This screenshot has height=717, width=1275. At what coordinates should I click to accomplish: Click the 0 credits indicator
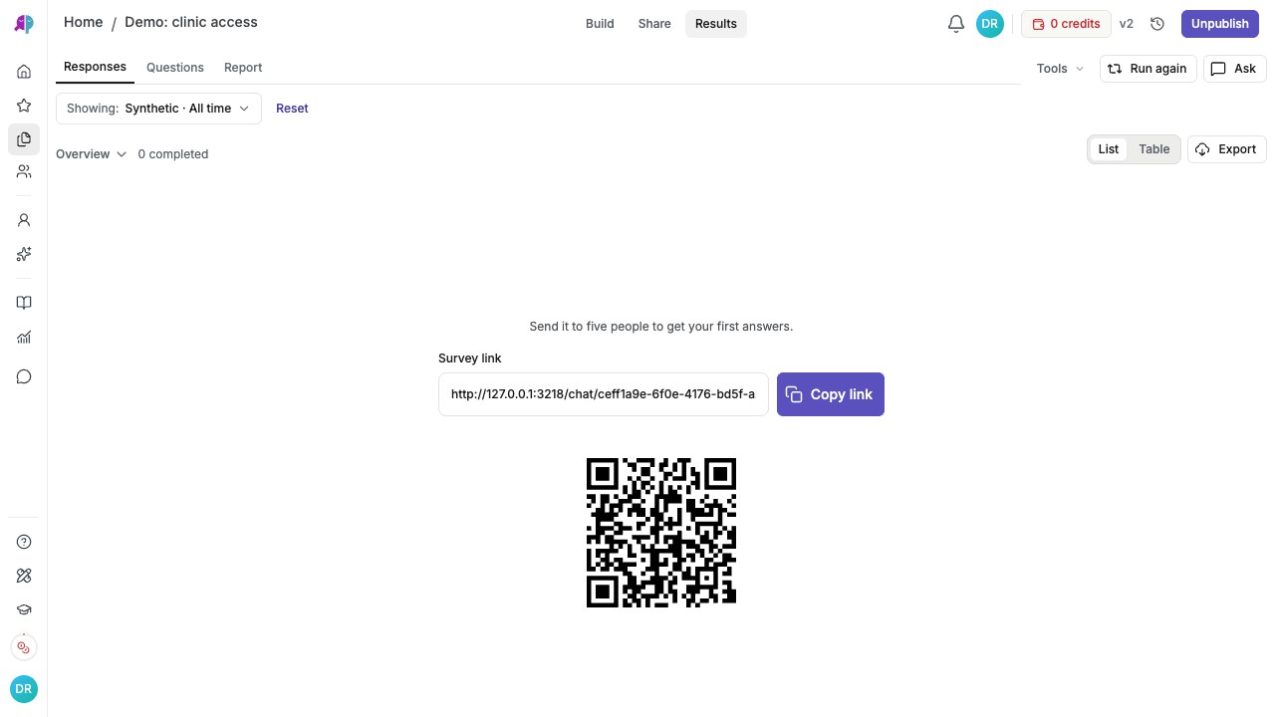1066,24
